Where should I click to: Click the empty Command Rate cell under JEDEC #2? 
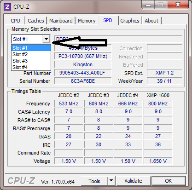tap(69, 153)
